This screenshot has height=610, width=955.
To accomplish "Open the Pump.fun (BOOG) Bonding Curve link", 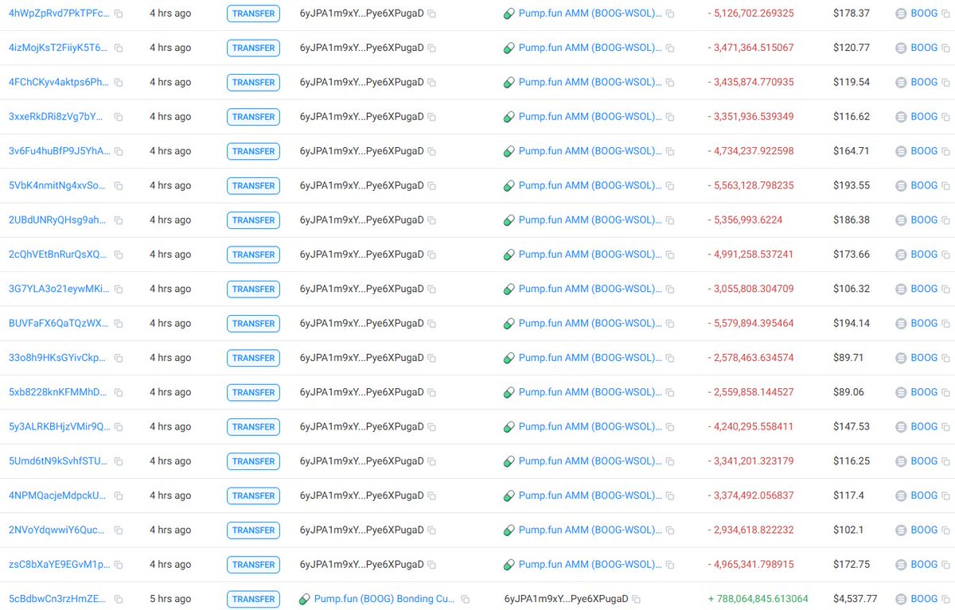I will pos(385,599).
